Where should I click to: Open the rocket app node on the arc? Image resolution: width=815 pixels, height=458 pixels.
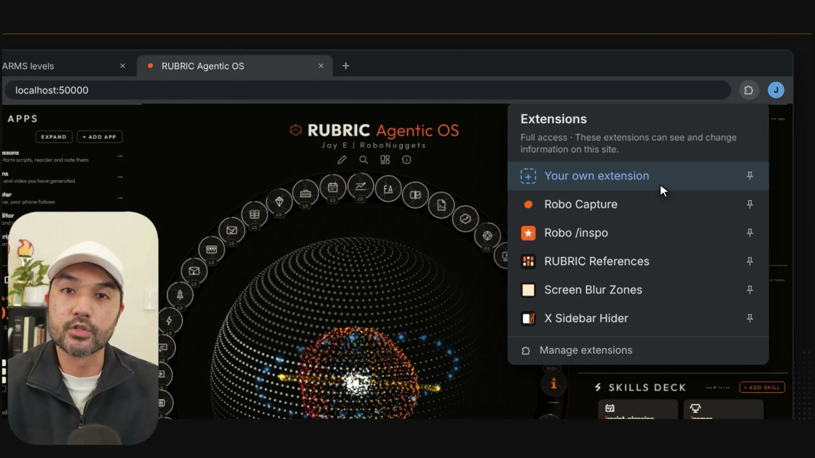pyautogui.click(x=180, y=295)
